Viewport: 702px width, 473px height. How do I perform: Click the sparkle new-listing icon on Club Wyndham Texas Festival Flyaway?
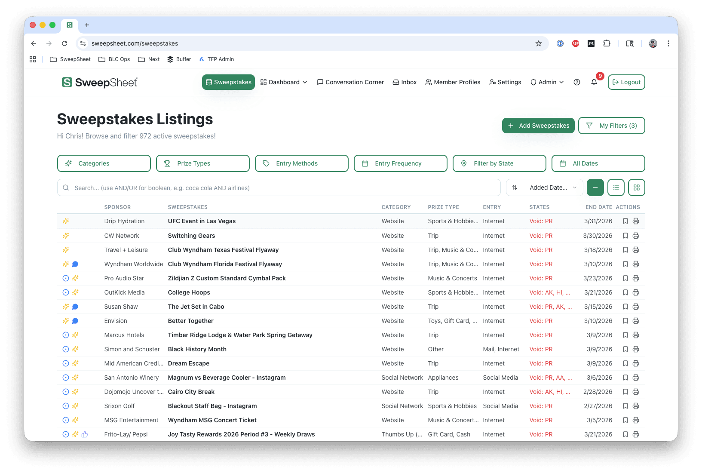[66, 250]
